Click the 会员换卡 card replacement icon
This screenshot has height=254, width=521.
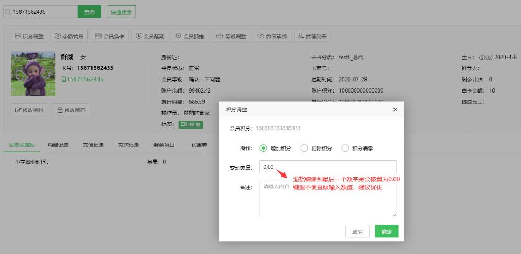pos(109,36)
